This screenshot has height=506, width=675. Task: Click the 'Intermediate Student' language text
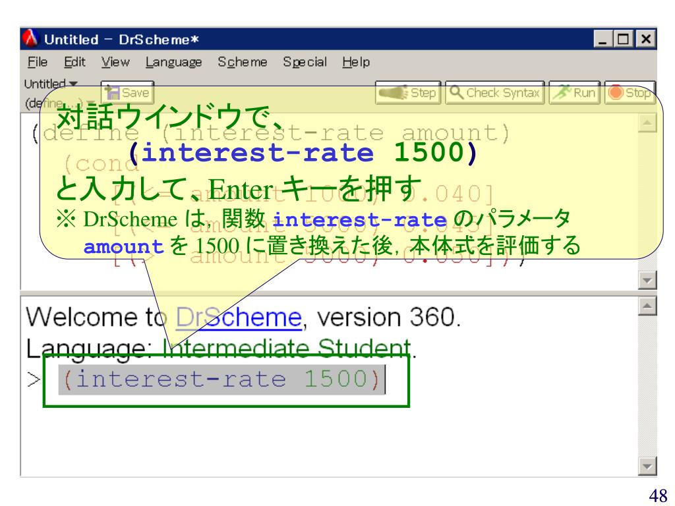click(287, 348)
